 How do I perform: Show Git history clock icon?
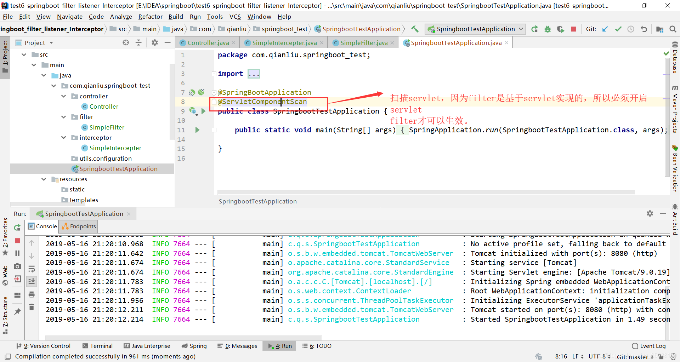[631, 29]
